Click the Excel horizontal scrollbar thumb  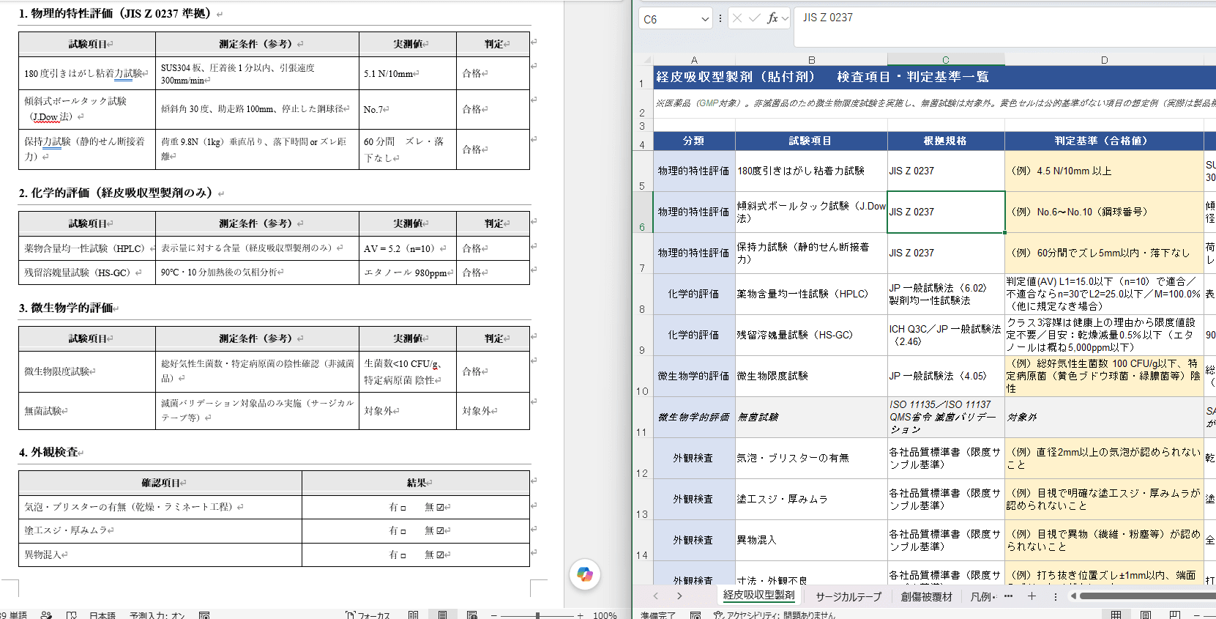(1147, 596)
